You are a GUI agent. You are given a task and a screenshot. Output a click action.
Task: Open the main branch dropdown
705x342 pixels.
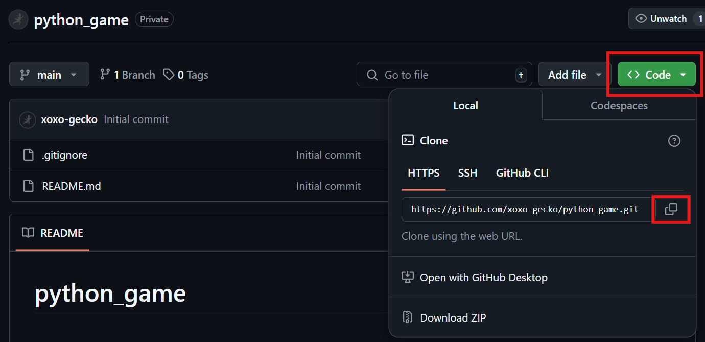pos(49,75)
